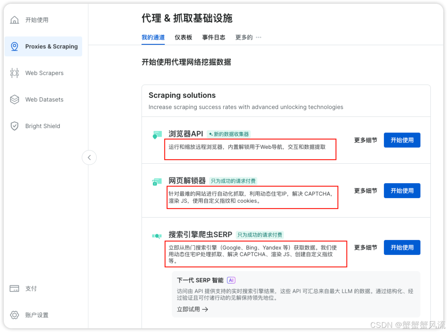Image resolution: width=447 pixels, height=332 pixels.
Task: Switch to the 我的通道 tab
Action: pyautogui.click(x=153, y=37)
